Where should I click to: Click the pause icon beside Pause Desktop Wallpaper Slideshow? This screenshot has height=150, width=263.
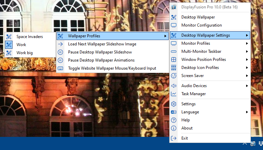[x=60, y=52]
